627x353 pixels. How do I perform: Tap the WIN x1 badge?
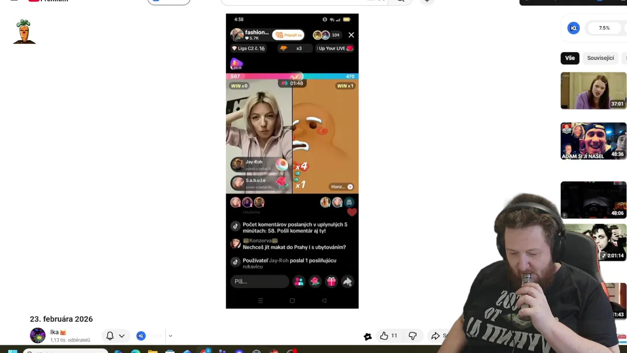coord(345,86)
